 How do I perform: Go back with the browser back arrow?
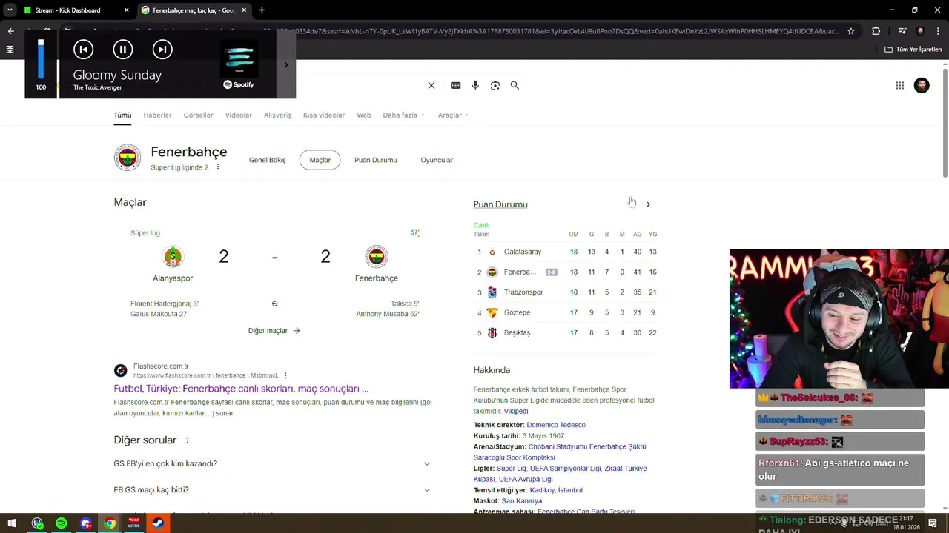[x=10, y=31]
